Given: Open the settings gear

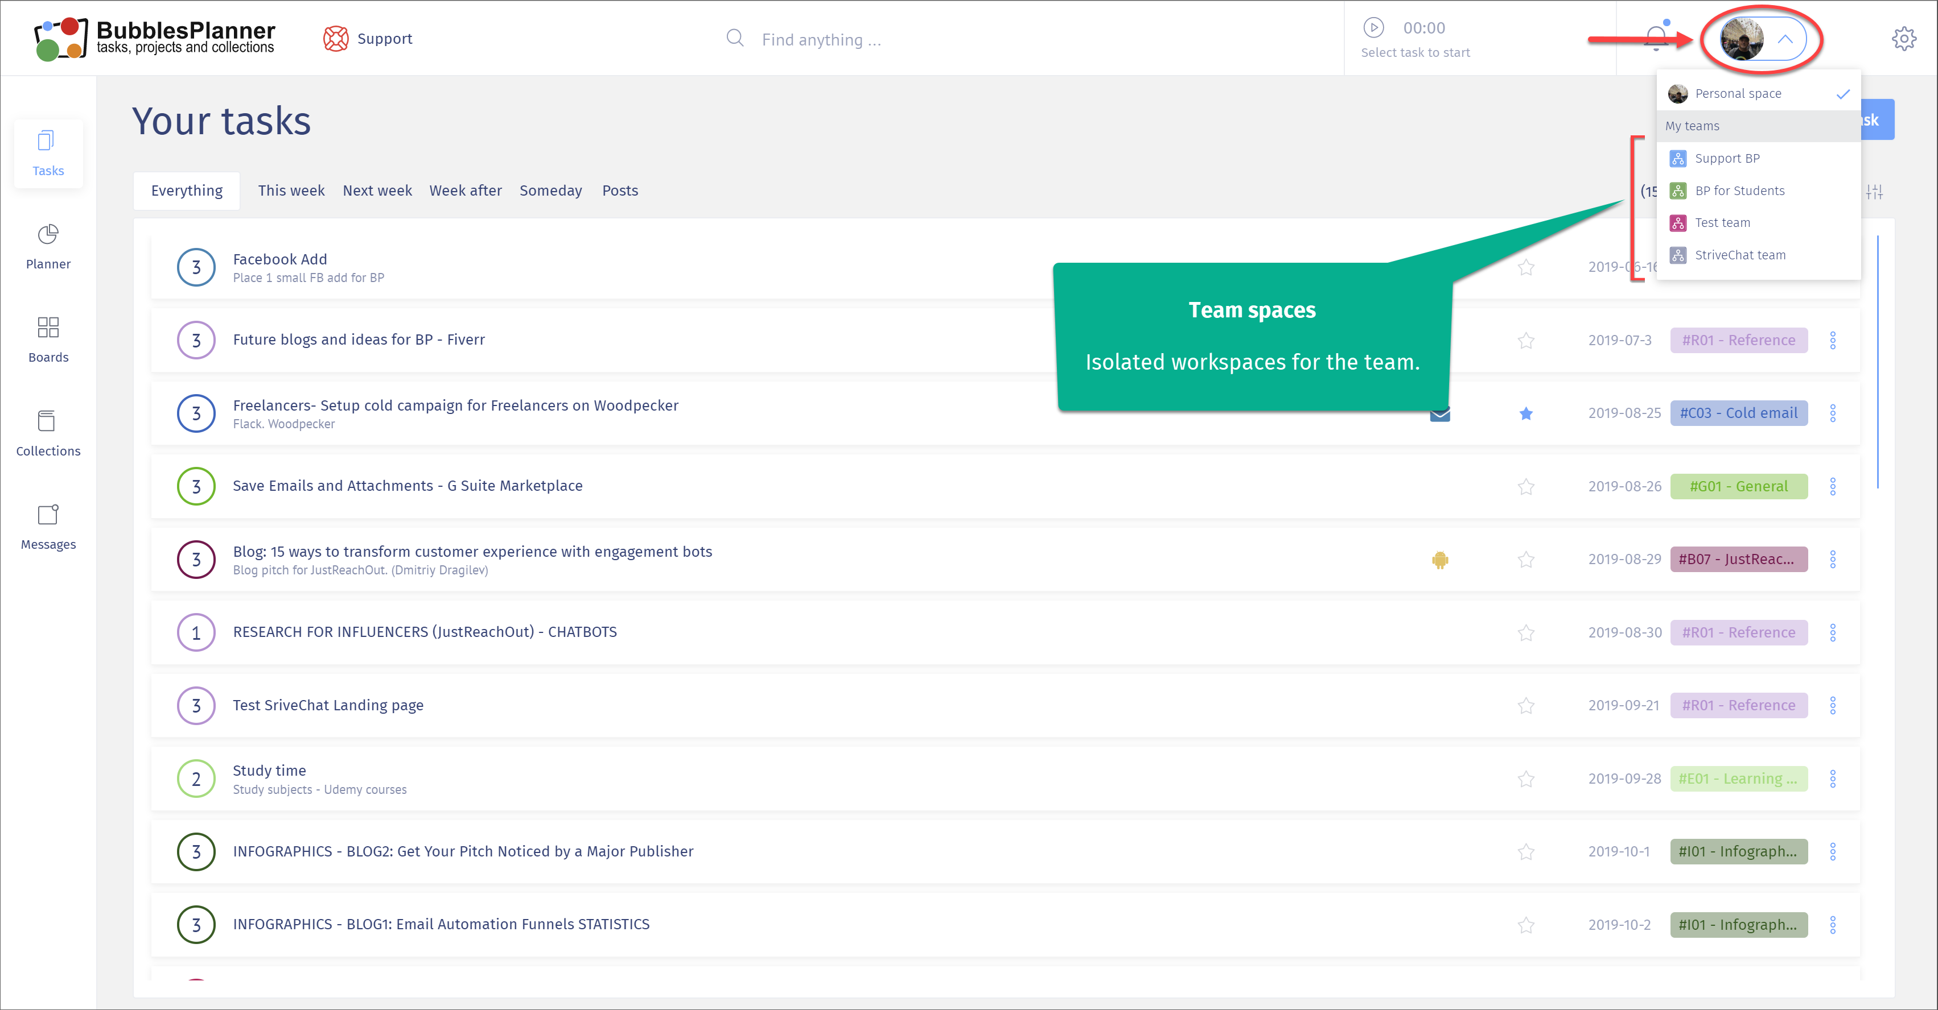Looking at the screenshot, I should [1903, 38].
